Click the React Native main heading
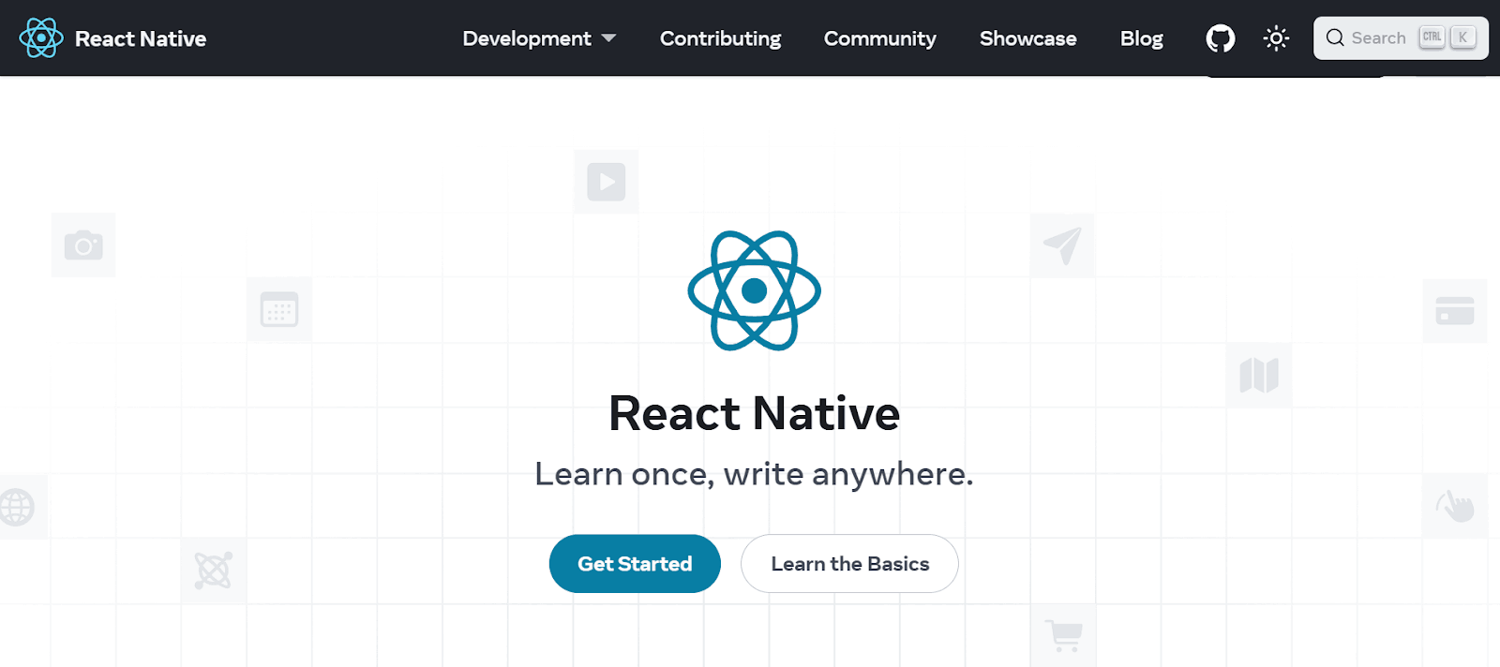The width and height of the screenshot is (1500, 667). (754, 413)
